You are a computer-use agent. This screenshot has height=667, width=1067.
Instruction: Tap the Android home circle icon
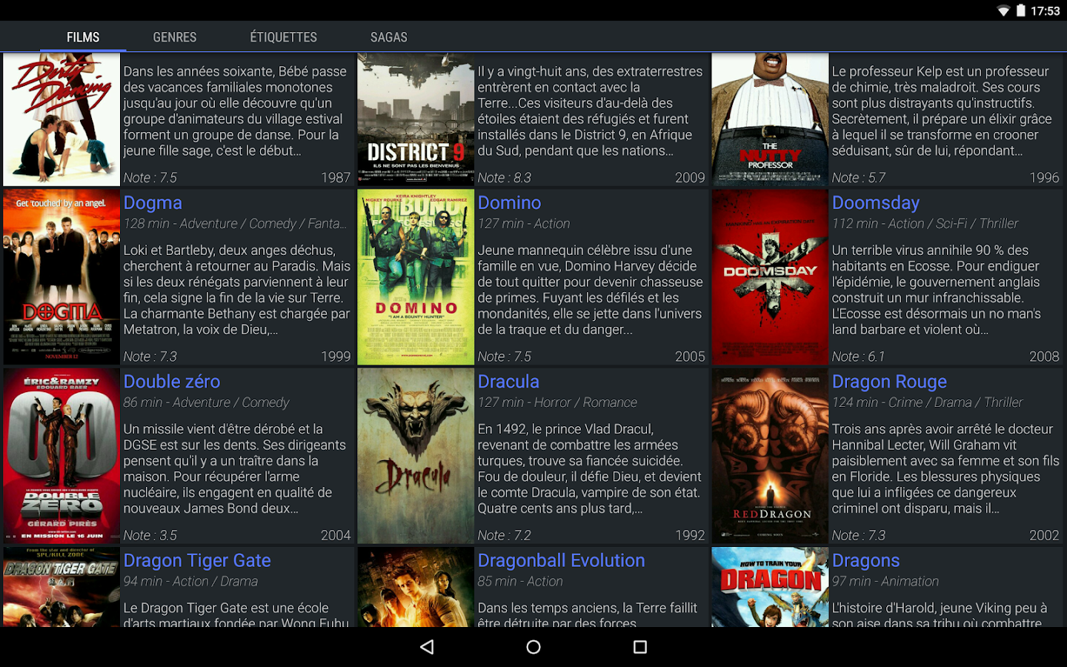coord(533,647)
